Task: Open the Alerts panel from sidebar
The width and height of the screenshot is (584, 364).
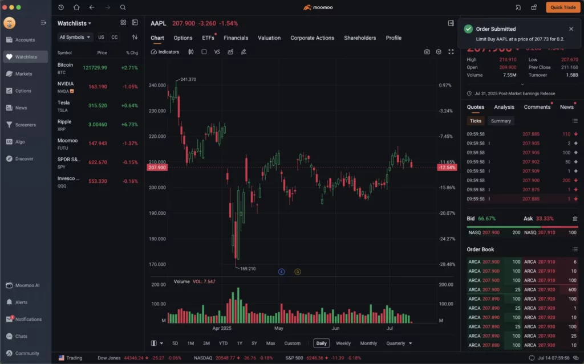Action: 8,302
